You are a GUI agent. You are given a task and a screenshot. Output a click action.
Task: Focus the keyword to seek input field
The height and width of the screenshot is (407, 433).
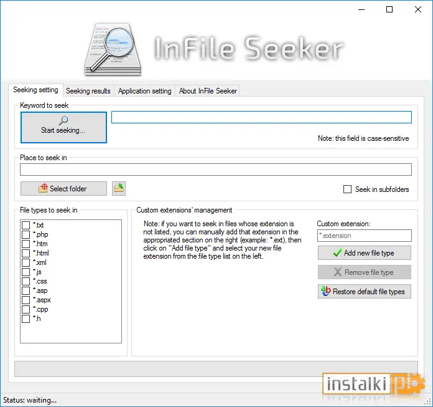[261, 117]
